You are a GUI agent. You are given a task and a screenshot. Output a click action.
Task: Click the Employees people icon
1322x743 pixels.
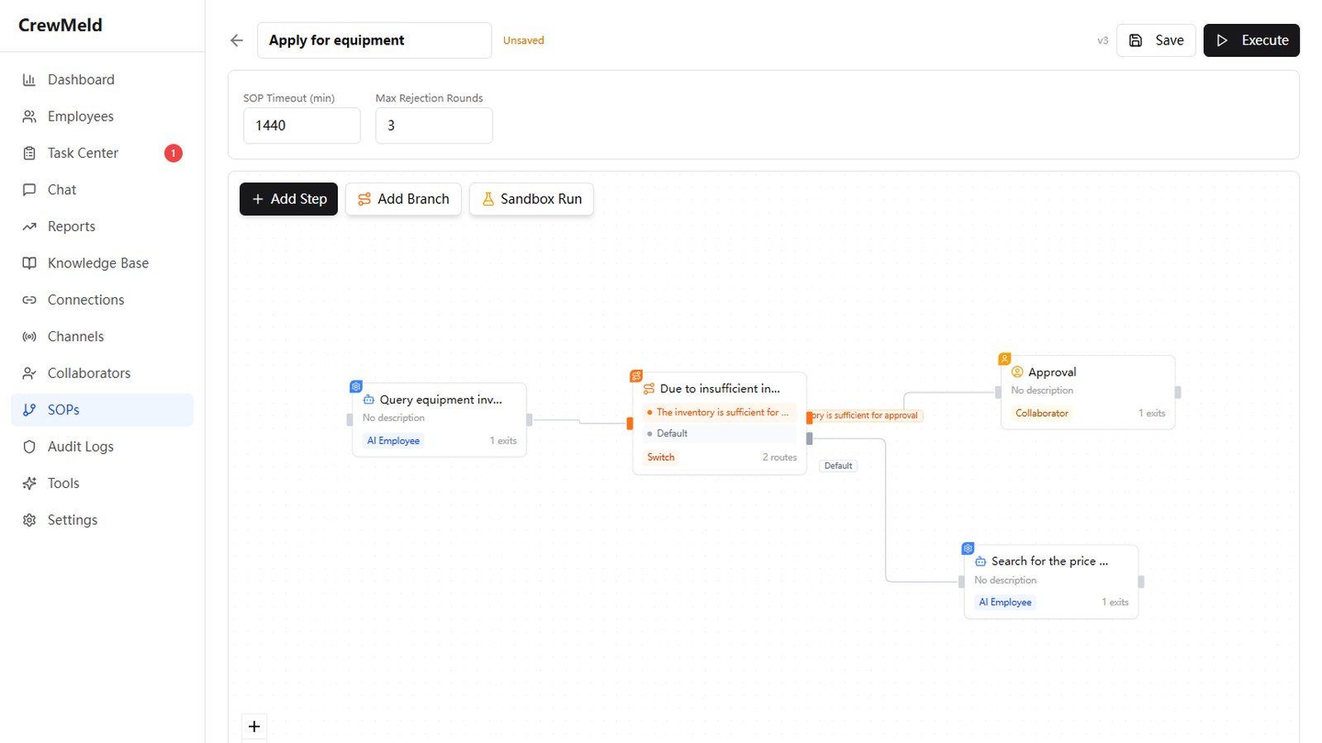tap(29, 116)
